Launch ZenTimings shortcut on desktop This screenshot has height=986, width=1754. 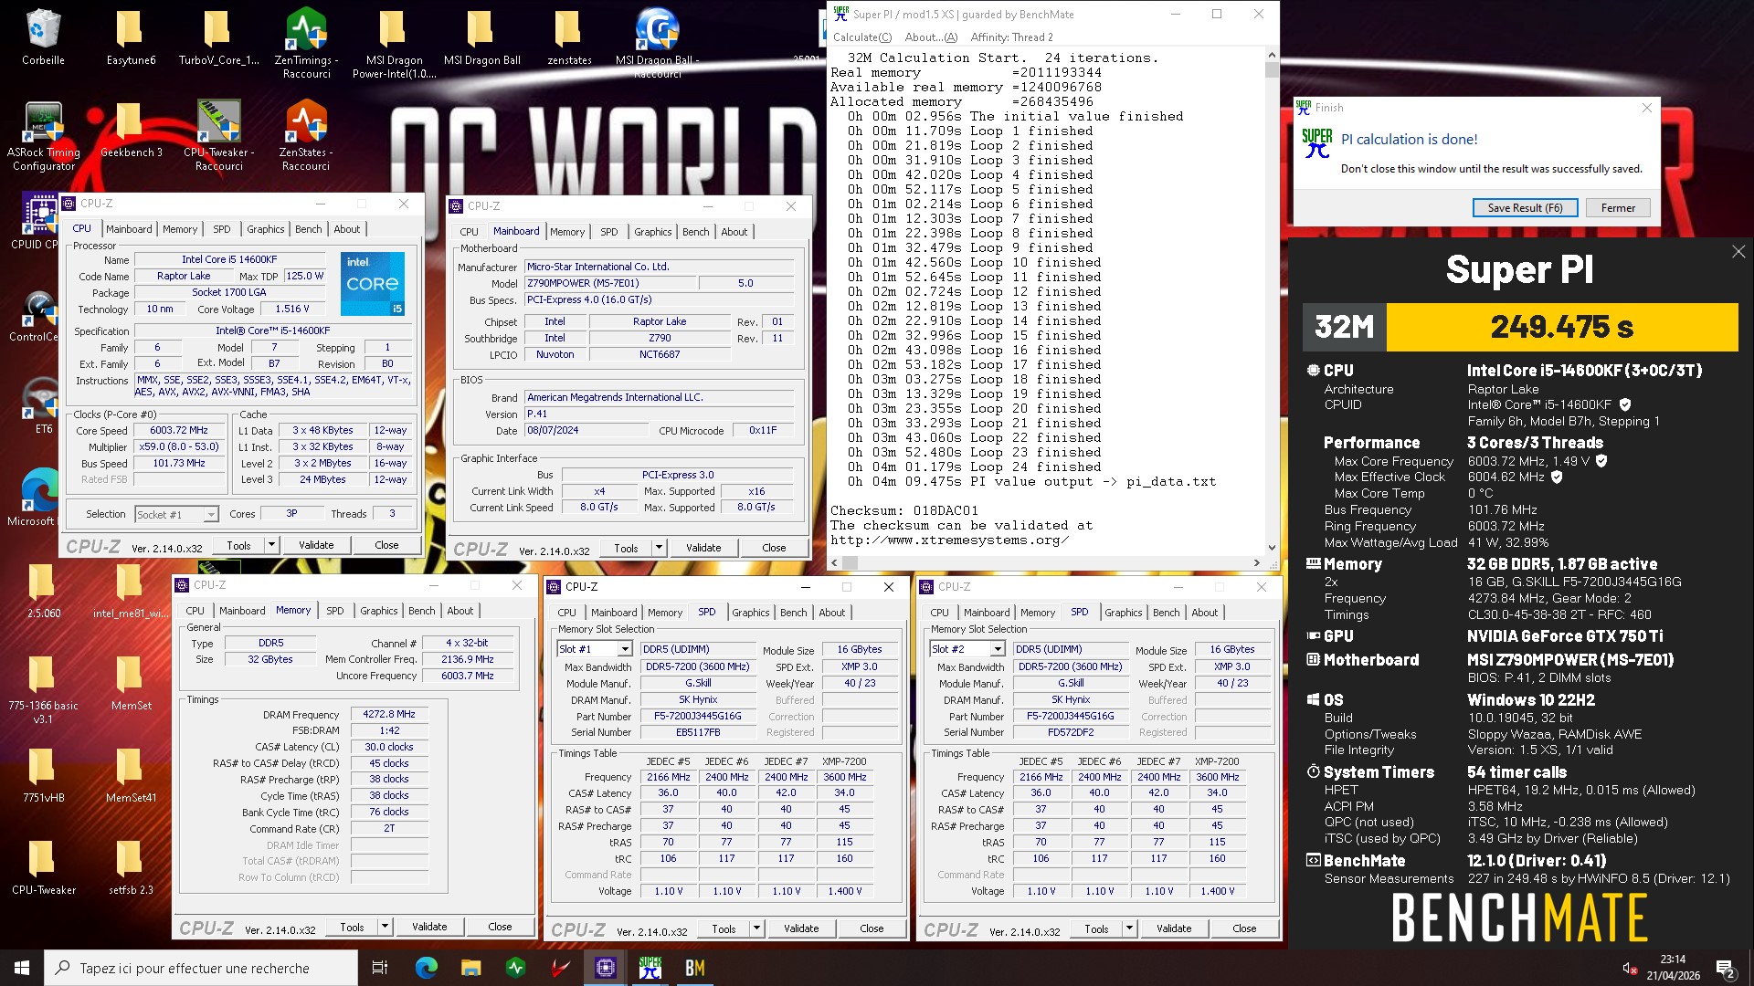tap(306, 43)
